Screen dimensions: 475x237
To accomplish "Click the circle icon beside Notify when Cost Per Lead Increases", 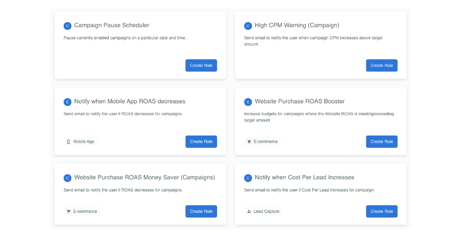I will (248, 178).
